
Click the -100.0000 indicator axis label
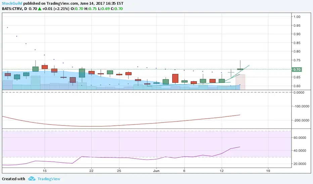click(301, 106)
